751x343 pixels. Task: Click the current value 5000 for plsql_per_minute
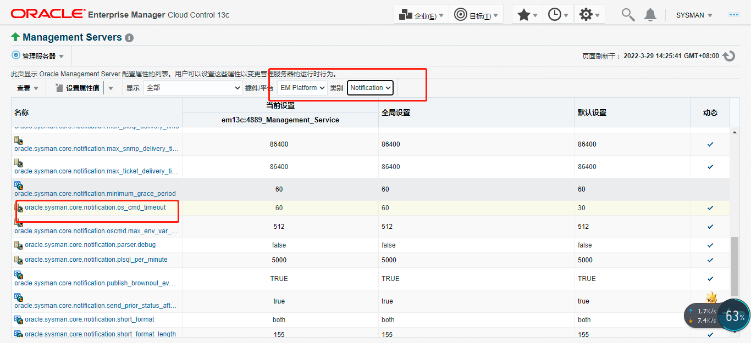coord(279,260)
